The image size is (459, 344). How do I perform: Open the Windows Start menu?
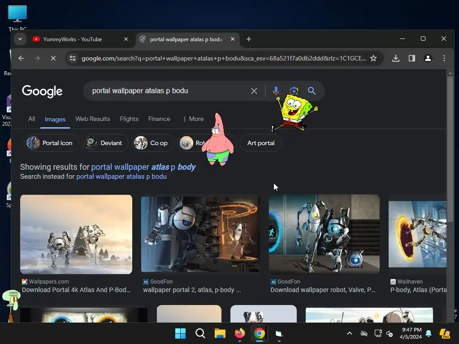click(x=180, y=333)
